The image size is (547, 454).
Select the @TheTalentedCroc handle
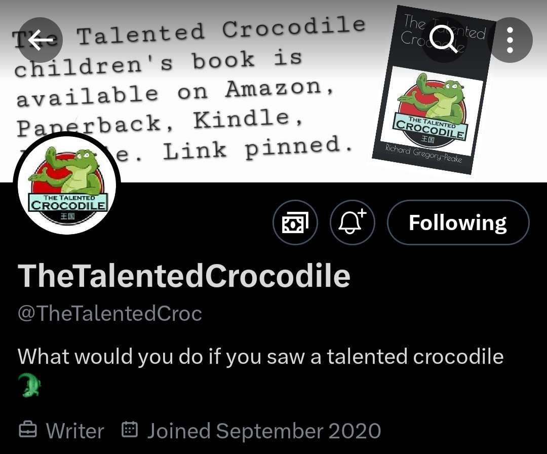pyautogui.click(x=110, y=314)
